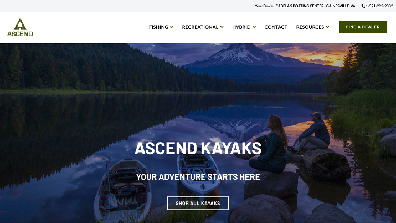Screen dimensions: 396x223
Task: Go to the Contact page
Action: [276, 27]
